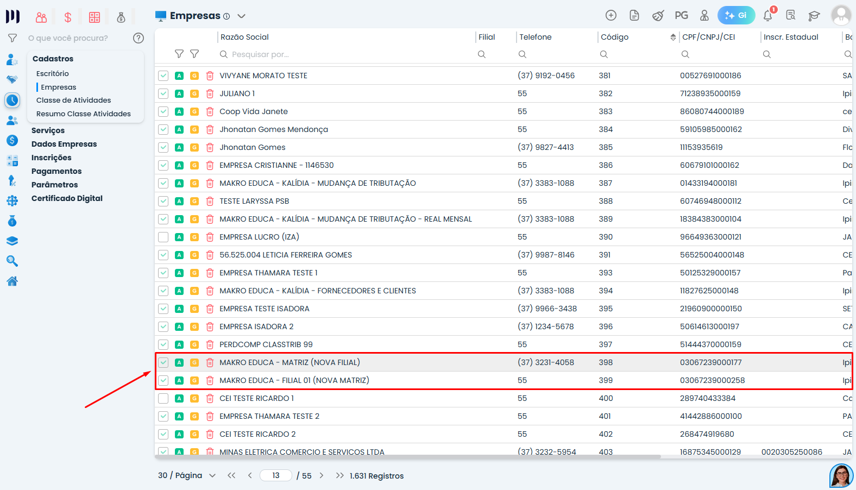
Task: Open the handshake sidebar icon
Action: tap(12, 79)
